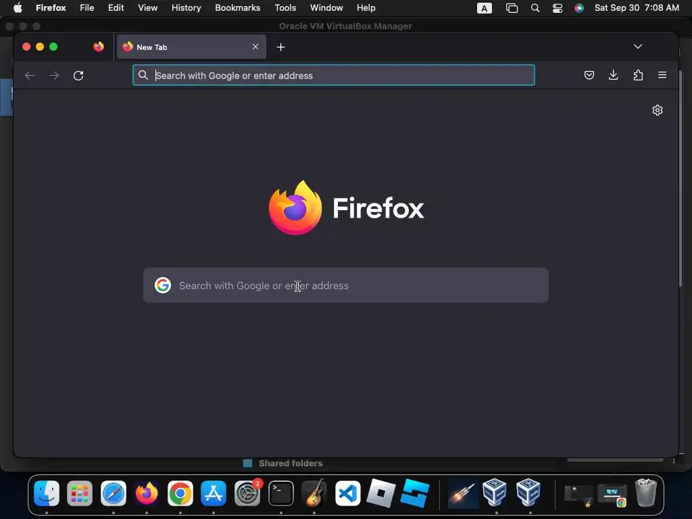Screen dimensions: 692x519
Task: Go back with the back arrow
Action: (x=30, y=76)
